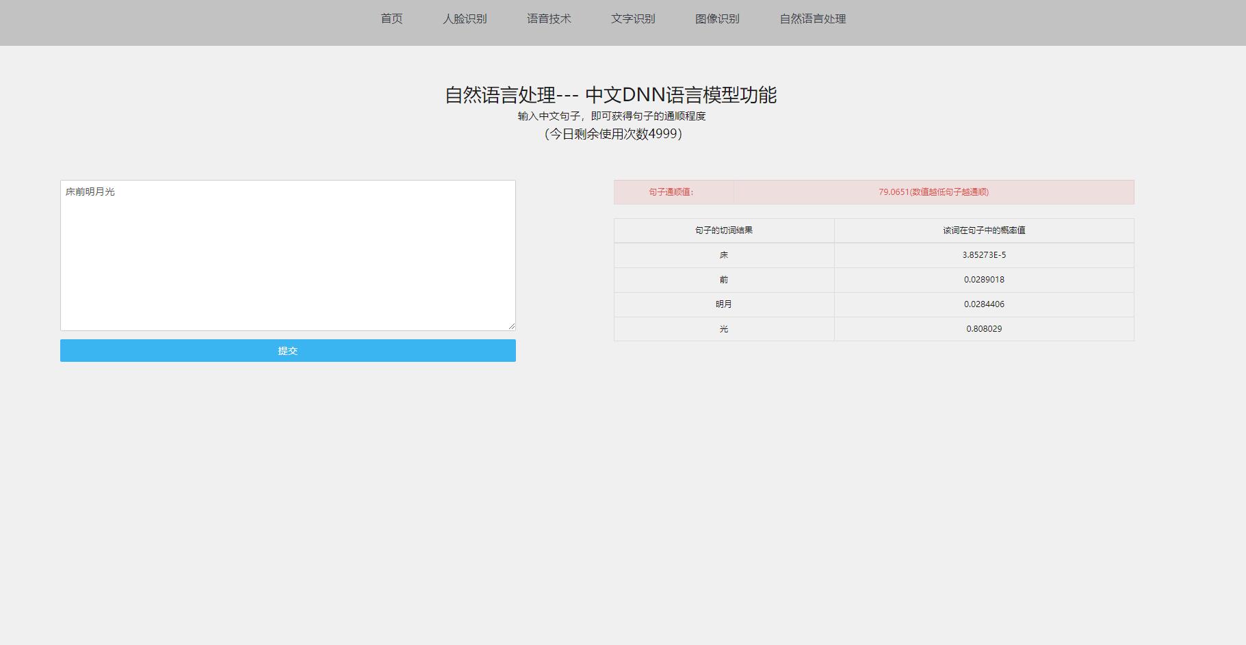
Task: Select the word 床 in the results table
Action: tap(724, 254)
